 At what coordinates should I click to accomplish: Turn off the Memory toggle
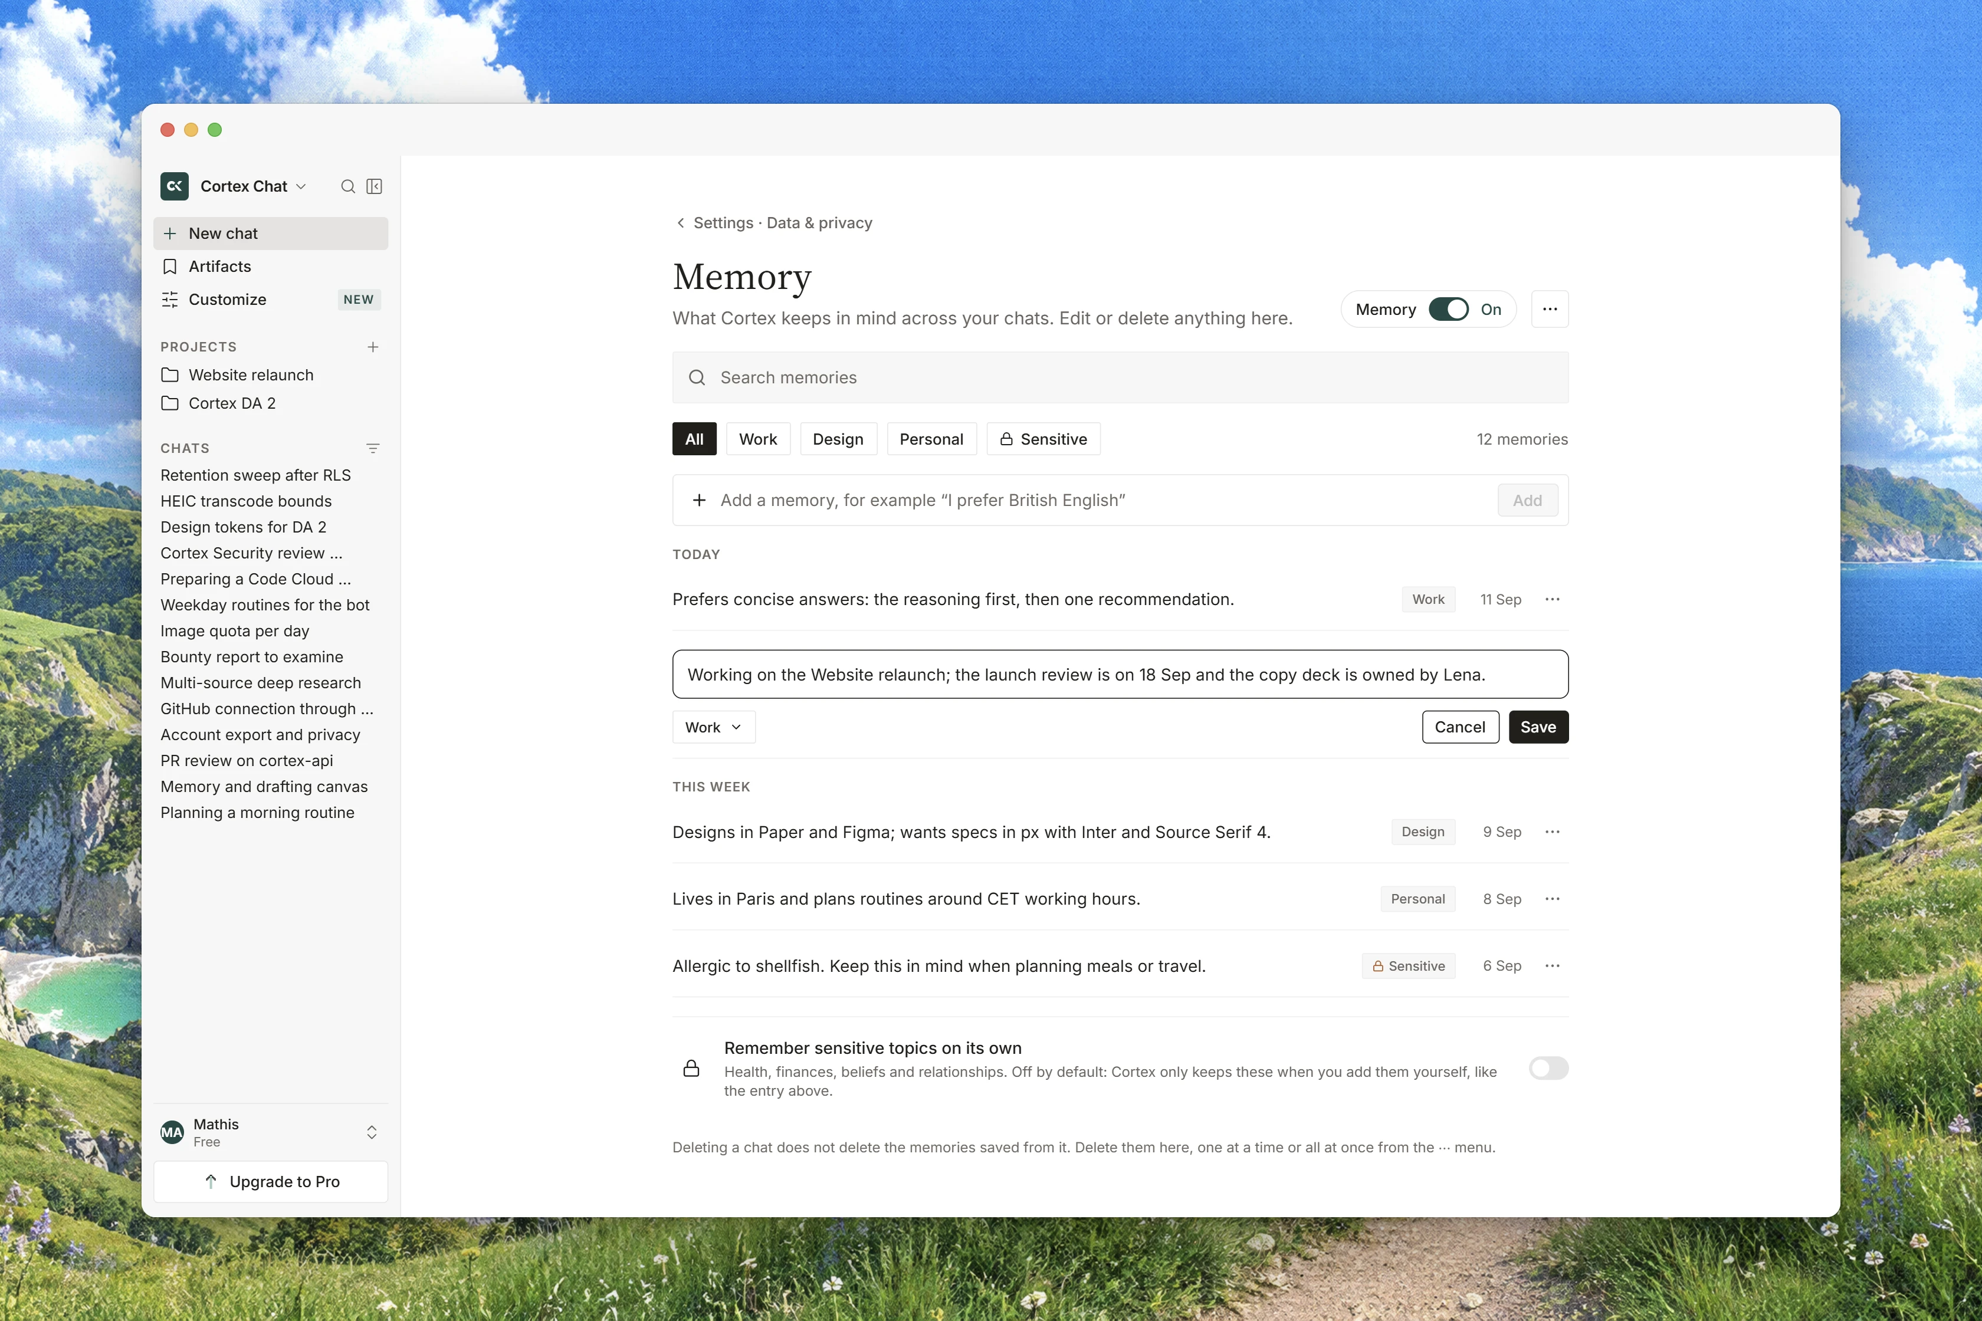[1449, 309]
